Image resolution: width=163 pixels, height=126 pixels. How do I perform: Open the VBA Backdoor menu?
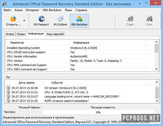(x=52, y=10)
